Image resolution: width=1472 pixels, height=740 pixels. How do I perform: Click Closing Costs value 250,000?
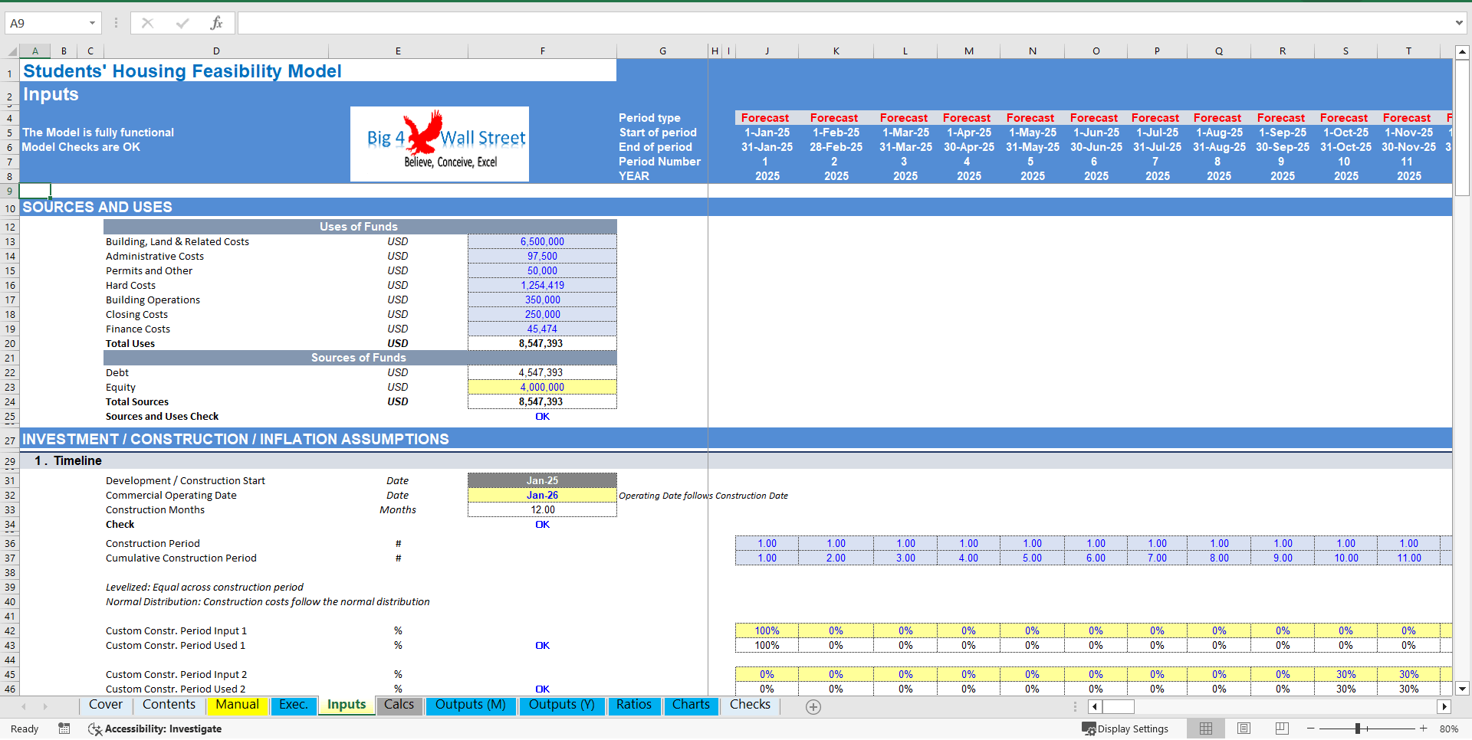(542, 314)
